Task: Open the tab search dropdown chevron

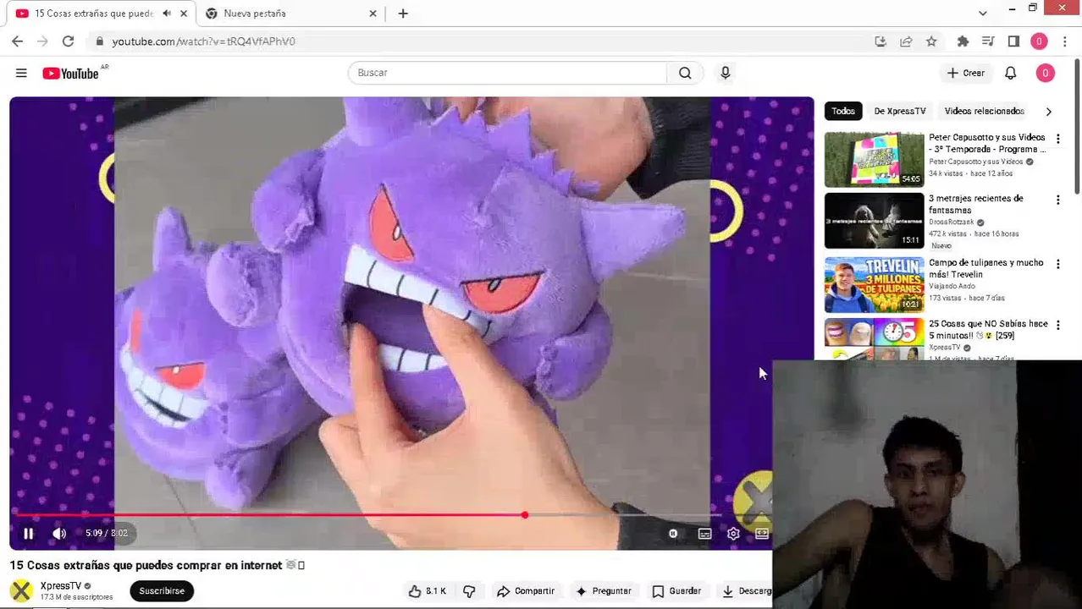Action: pos(982,14)
